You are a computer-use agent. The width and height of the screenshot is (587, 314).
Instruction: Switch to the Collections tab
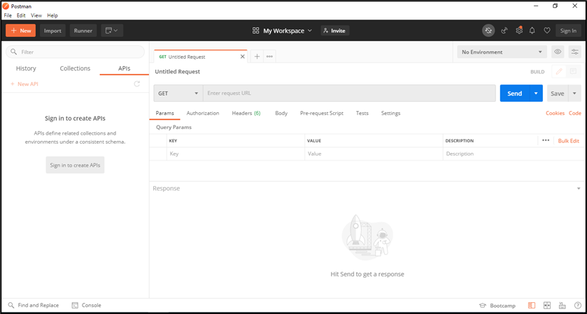pyautogui.click(x=75, y=68)
